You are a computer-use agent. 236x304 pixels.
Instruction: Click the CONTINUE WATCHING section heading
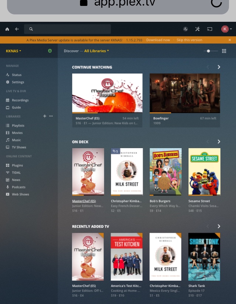(x=92, y=67)
